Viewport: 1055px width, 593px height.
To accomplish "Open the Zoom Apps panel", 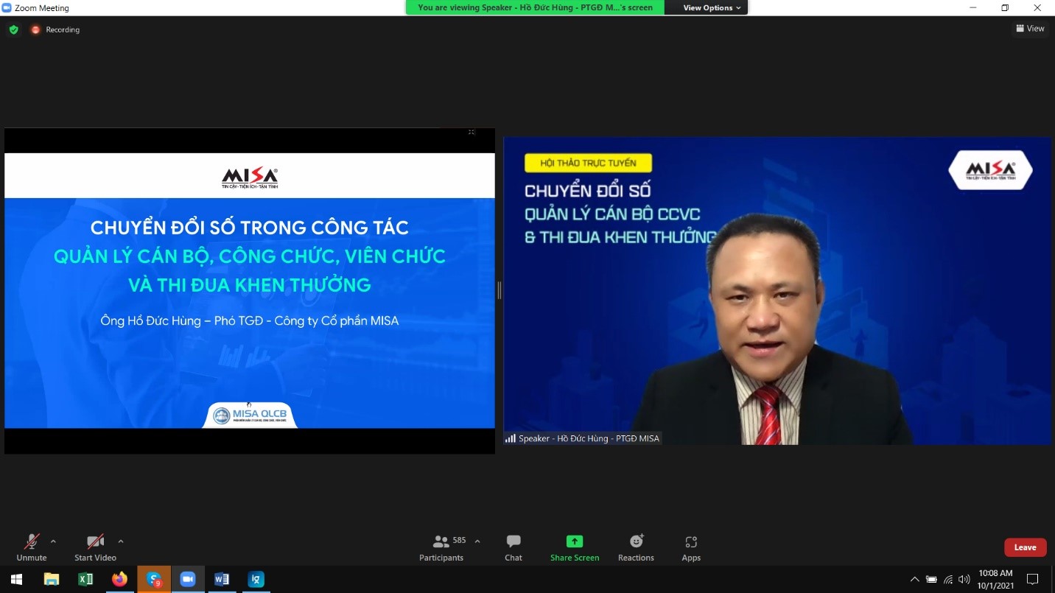I will tap(691, 547).
